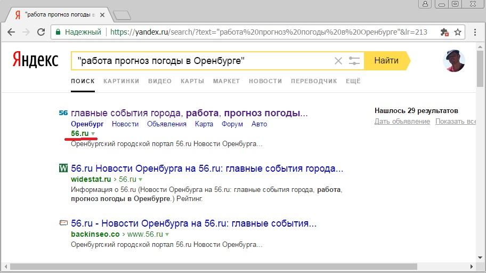
Task: Click the Показать все link
Action: point(456,121)
